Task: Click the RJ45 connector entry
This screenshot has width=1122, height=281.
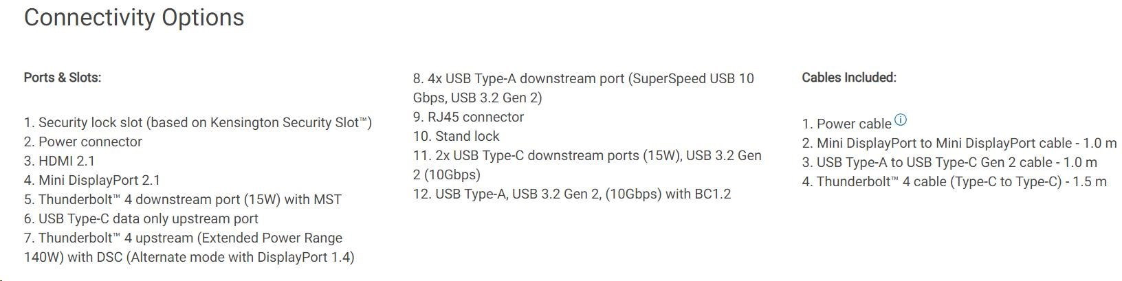Action: pos(469,117)
